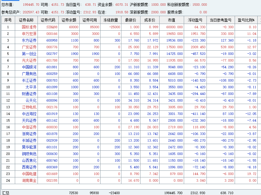The width and height of the screenshot is (261, 195).
Task: Select the 天风证券 stock name
Action: (x=29, y=120)
